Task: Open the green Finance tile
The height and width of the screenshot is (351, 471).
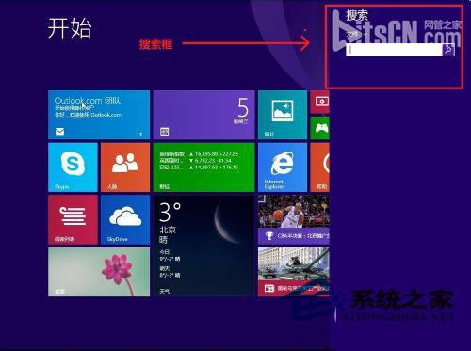Action: [x=203, y=168]
